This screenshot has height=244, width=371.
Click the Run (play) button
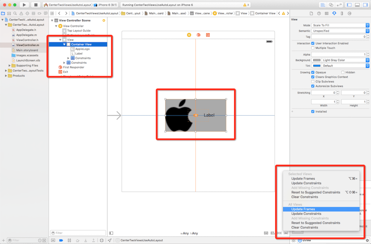point(24,5)
